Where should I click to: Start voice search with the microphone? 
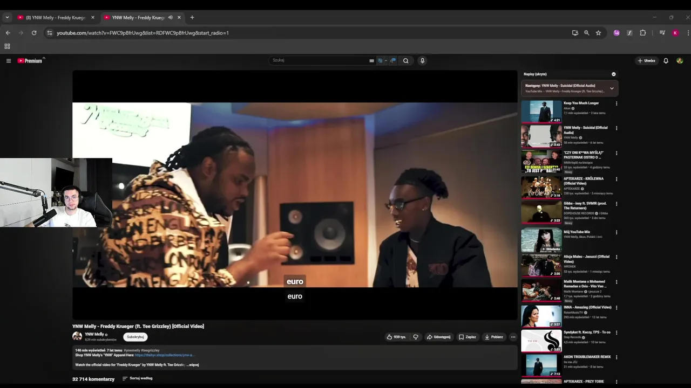[422, 61]
